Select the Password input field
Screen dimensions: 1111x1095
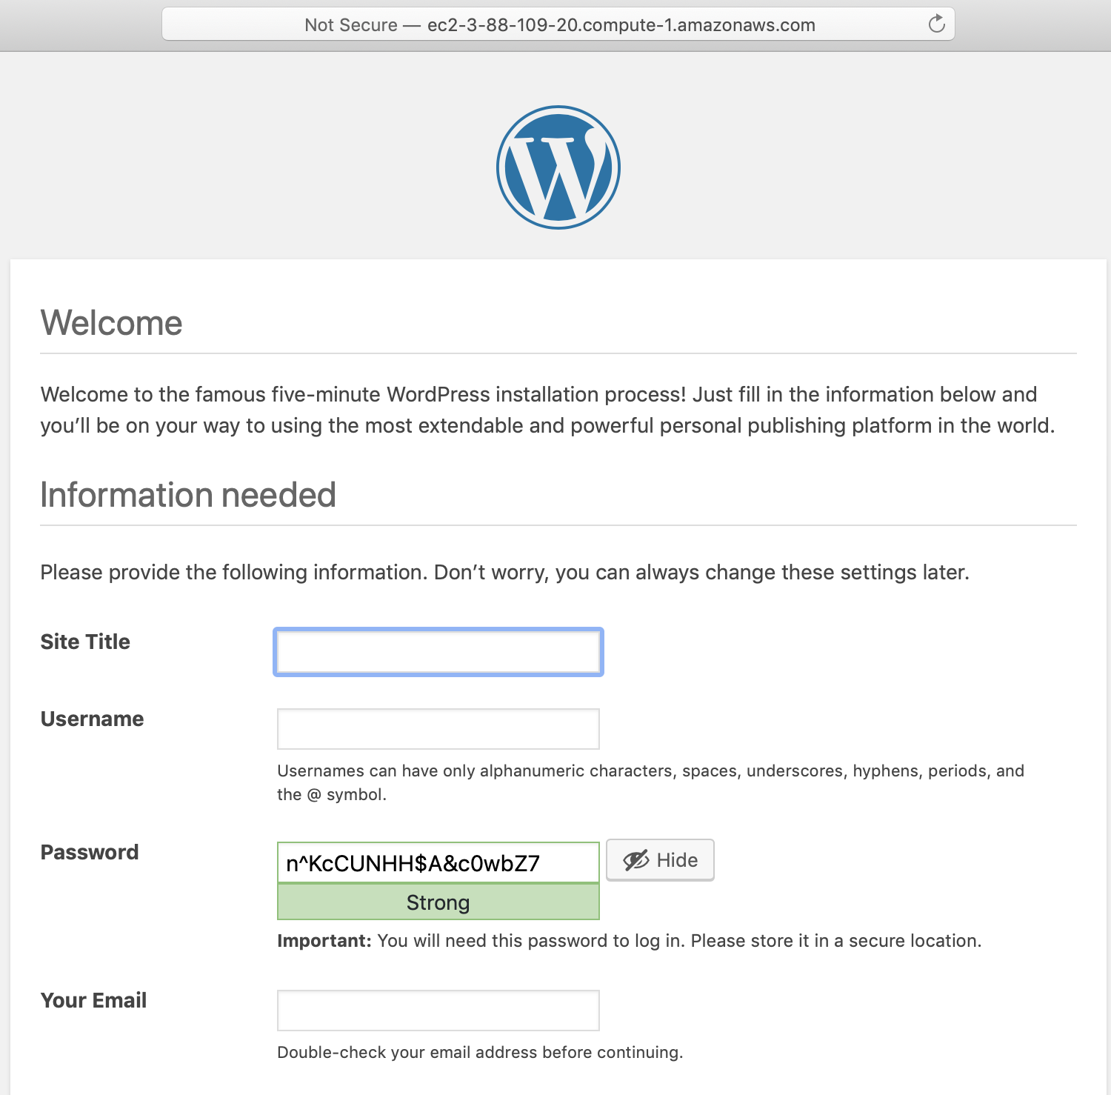tap(438, 862)
